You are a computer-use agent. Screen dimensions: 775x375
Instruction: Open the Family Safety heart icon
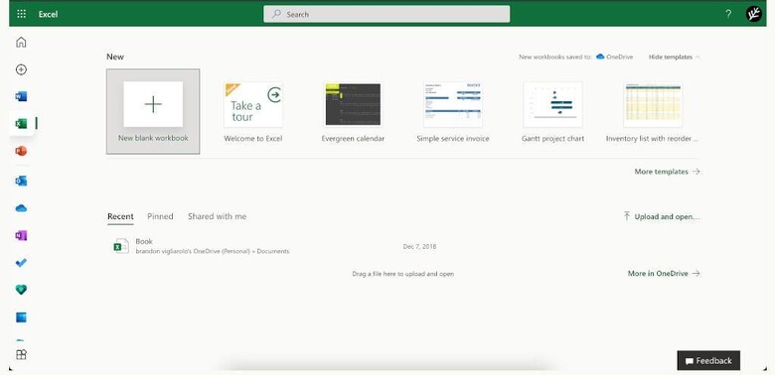click(21, 290)
